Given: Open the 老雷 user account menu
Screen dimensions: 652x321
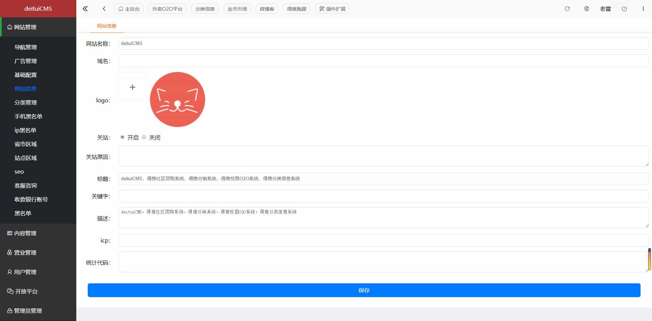Looking at the screenshot, I should [x=605, y=9].
